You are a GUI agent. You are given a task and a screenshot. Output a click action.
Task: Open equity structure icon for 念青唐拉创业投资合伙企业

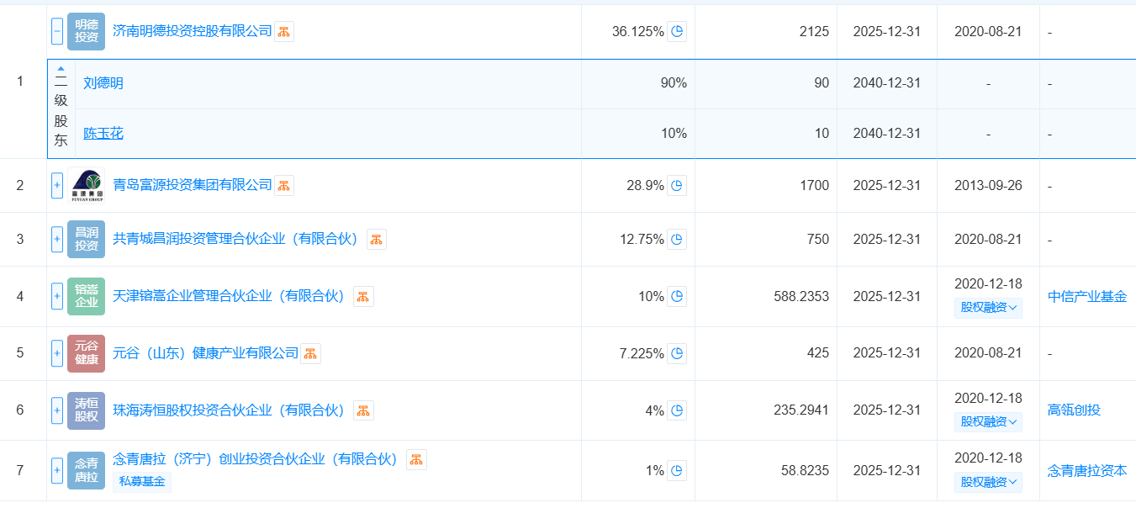pos(416,459)
